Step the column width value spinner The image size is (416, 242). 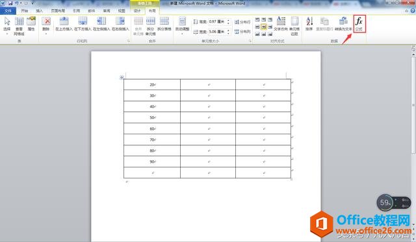(x=228, y=32)
